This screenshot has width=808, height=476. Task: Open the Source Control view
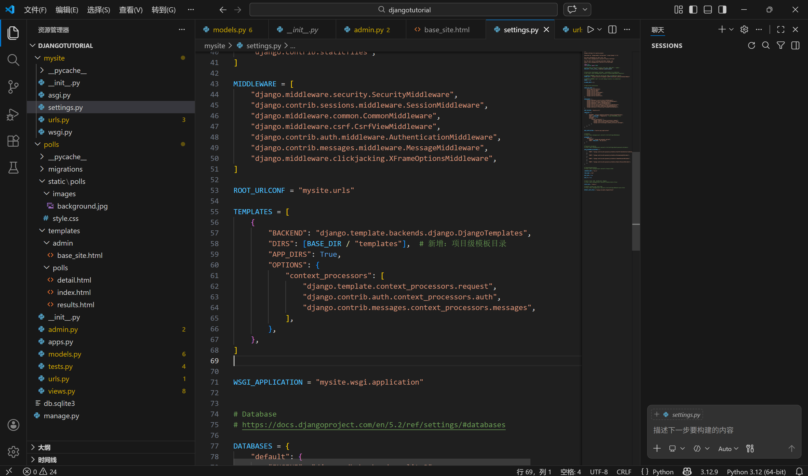tap(13, 87)
